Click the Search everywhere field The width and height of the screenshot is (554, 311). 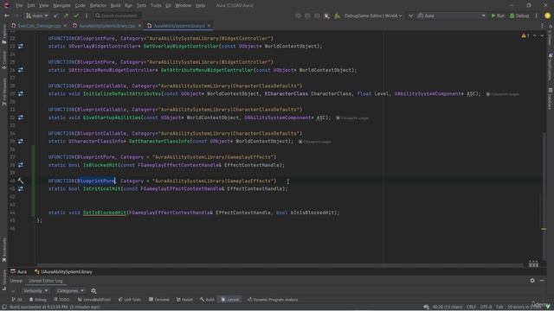(118, 16)
